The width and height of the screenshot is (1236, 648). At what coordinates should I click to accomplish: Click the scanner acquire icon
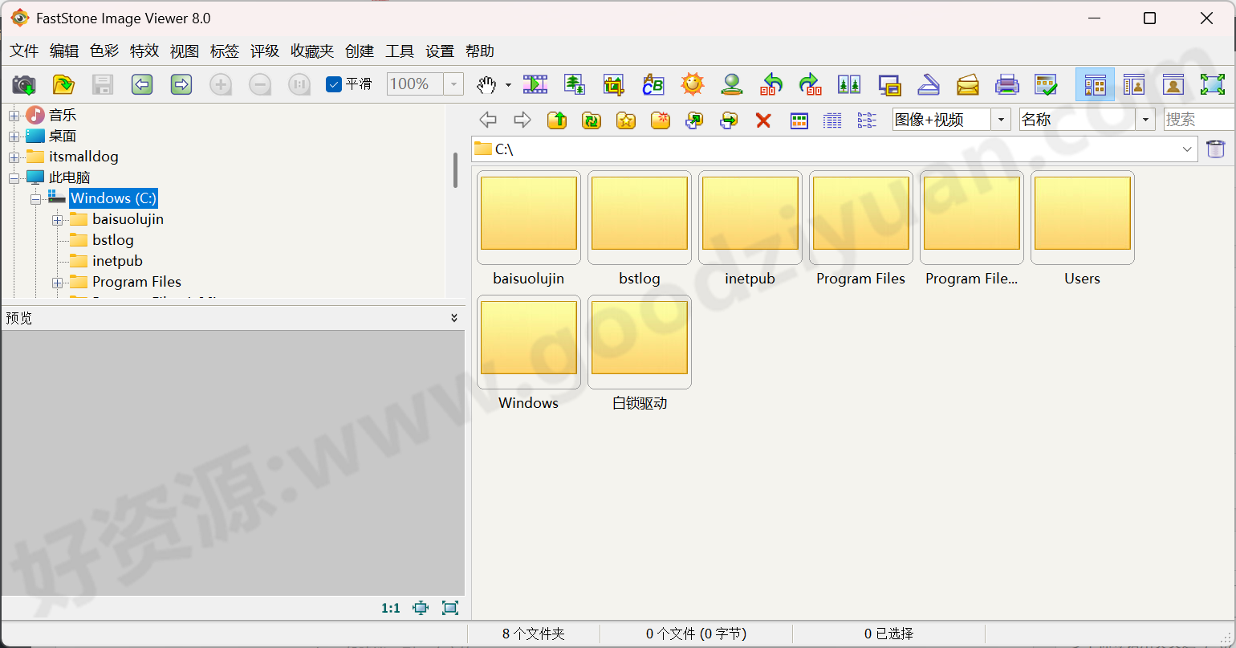click(x=929, y=84)
